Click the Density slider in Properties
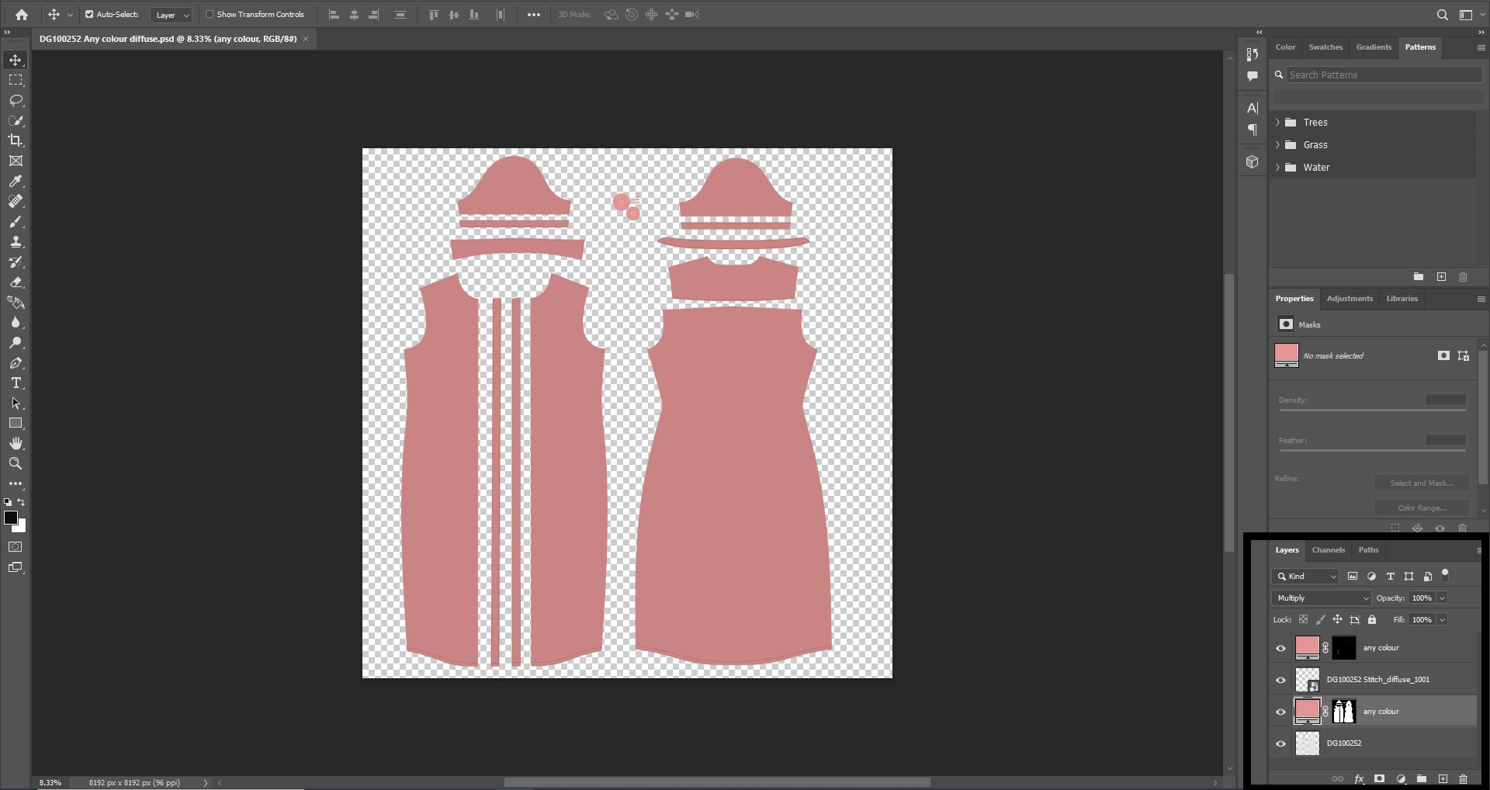Image resolution: width=1490 pixels, height=790 pixels. pos(1372,409)
